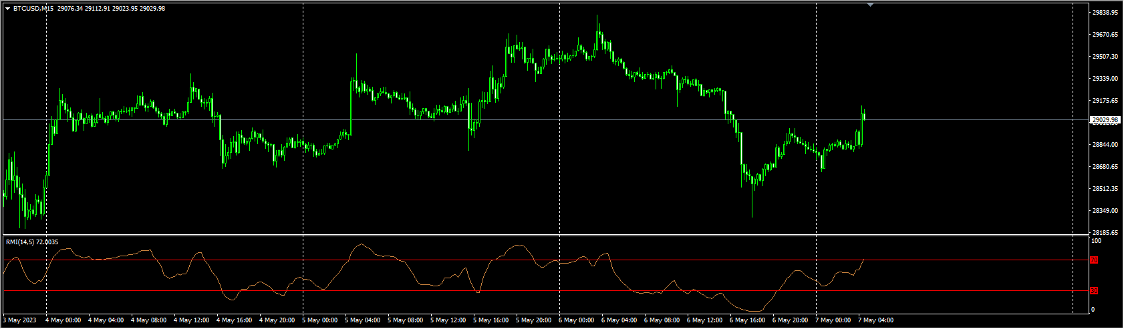Click the 4 May 00:00 time label
Image resolution: width=1124 pixels, height=329 pixels.
pyautogui.click(x=63, y=320)
